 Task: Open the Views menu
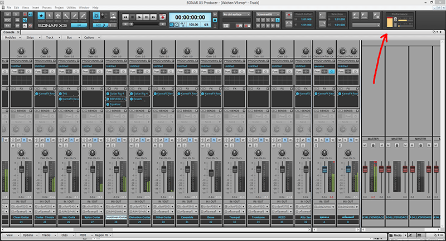pyautogui.click(x=25, y=7)
